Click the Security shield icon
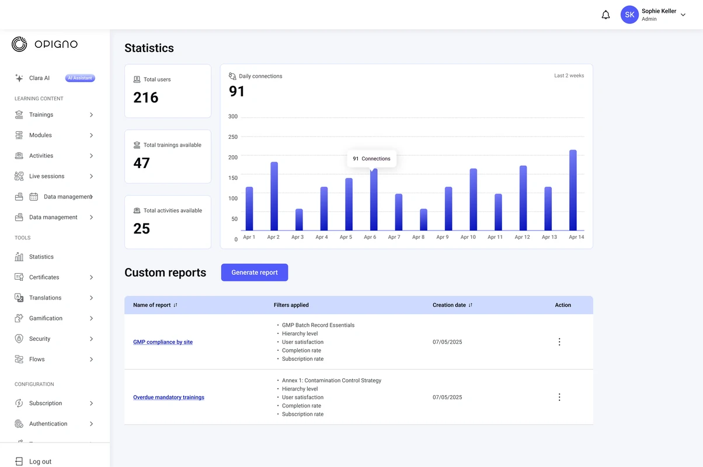Screen dimensions: 703x467 coord(19,339)
